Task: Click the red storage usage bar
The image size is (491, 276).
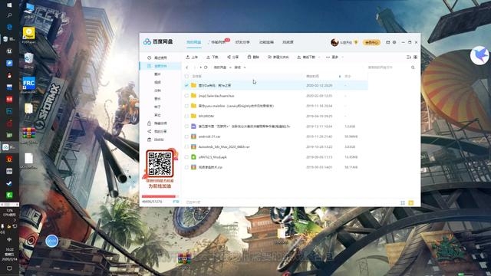Action: [x=160, y=196]
